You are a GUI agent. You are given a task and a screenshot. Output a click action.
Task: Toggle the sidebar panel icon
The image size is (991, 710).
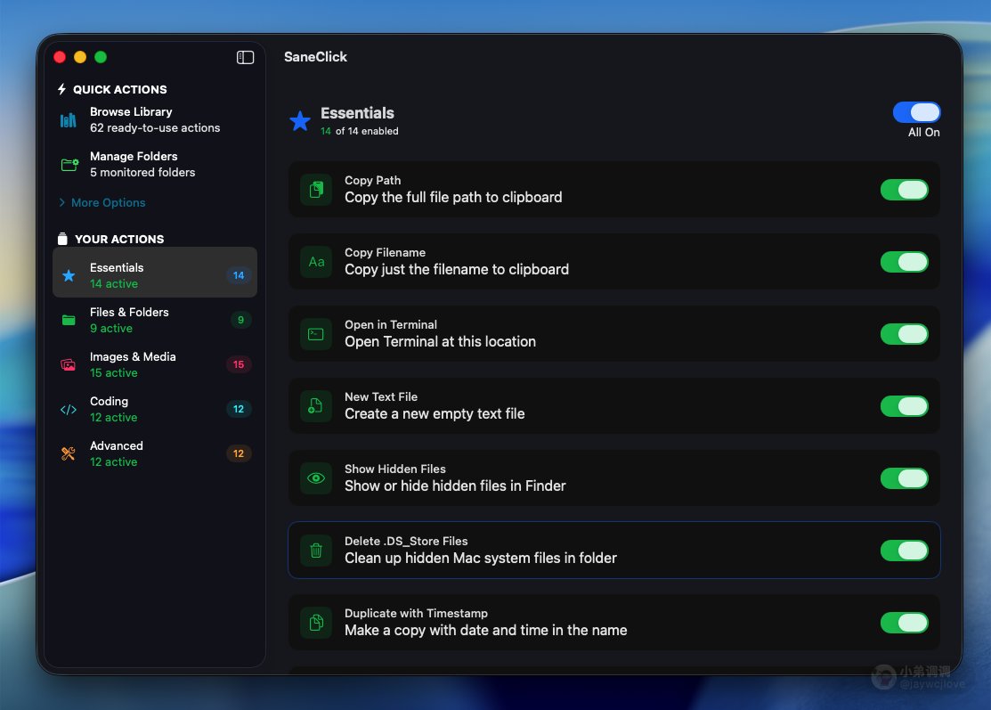[245, 58]
